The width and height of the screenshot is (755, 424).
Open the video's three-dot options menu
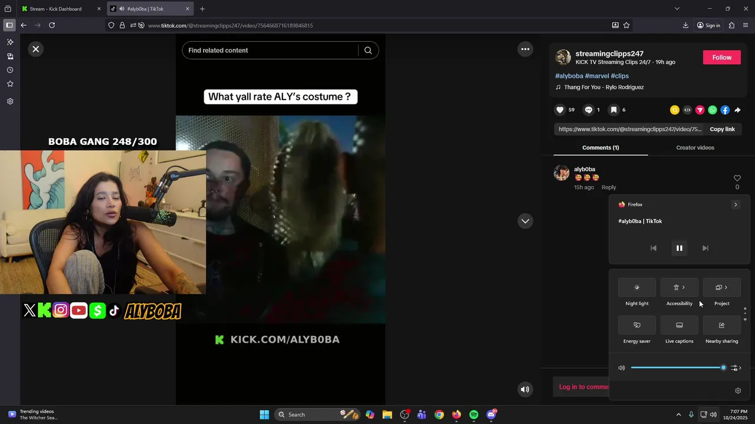525,49
